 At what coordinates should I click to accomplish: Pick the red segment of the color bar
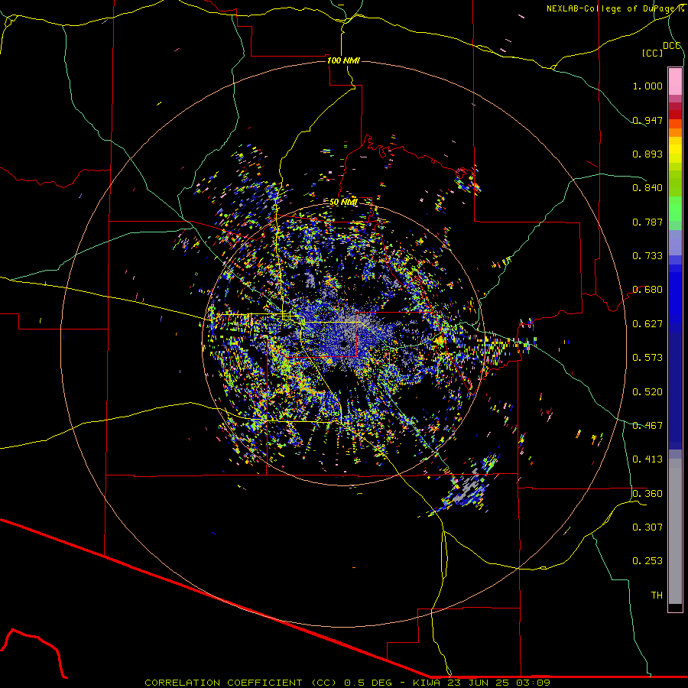[x=675, y=115]
